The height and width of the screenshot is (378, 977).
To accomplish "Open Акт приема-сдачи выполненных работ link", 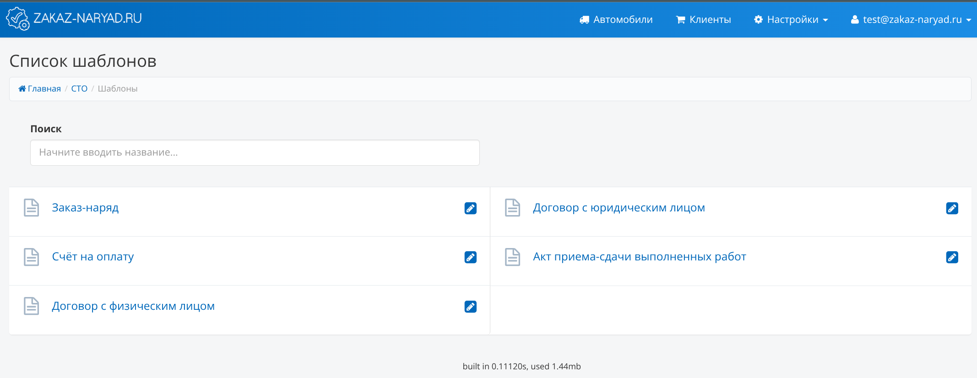I will point(639,257).
